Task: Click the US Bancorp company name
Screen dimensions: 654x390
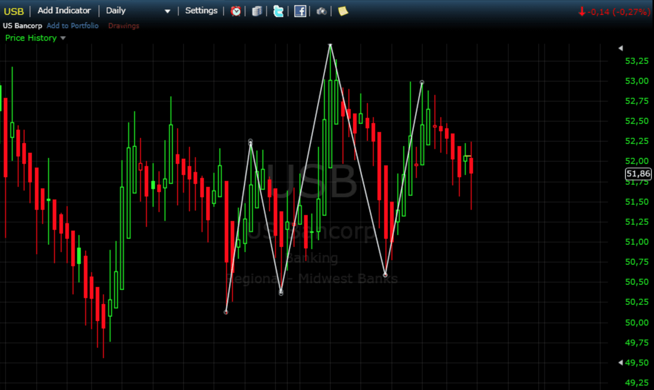Action: (23, 26)
